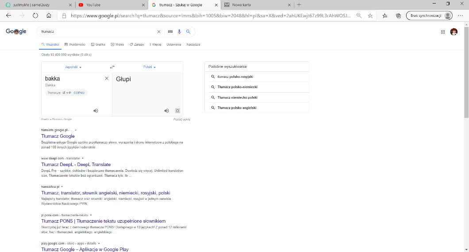Expand the Japoński source language dropdown
Image resolution: width=469 pixels, height=252 pixels.
click(74, 67)
